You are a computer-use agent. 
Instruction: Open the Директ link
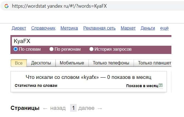19,28
